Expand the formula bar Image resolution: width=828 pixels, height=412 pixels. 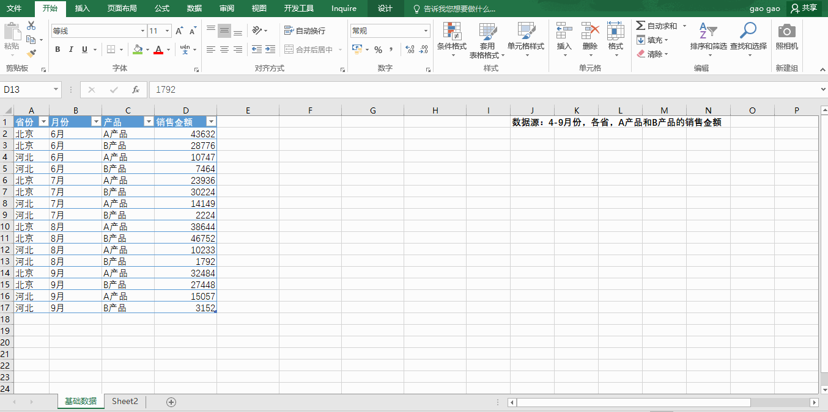click(x=822, y=90)
